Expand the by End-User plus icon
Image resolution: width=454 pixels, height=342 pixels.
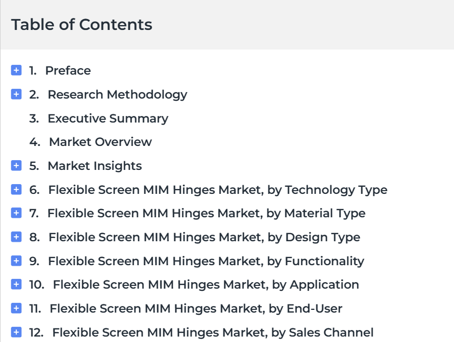pyautogui.click(x=16, y=308)
